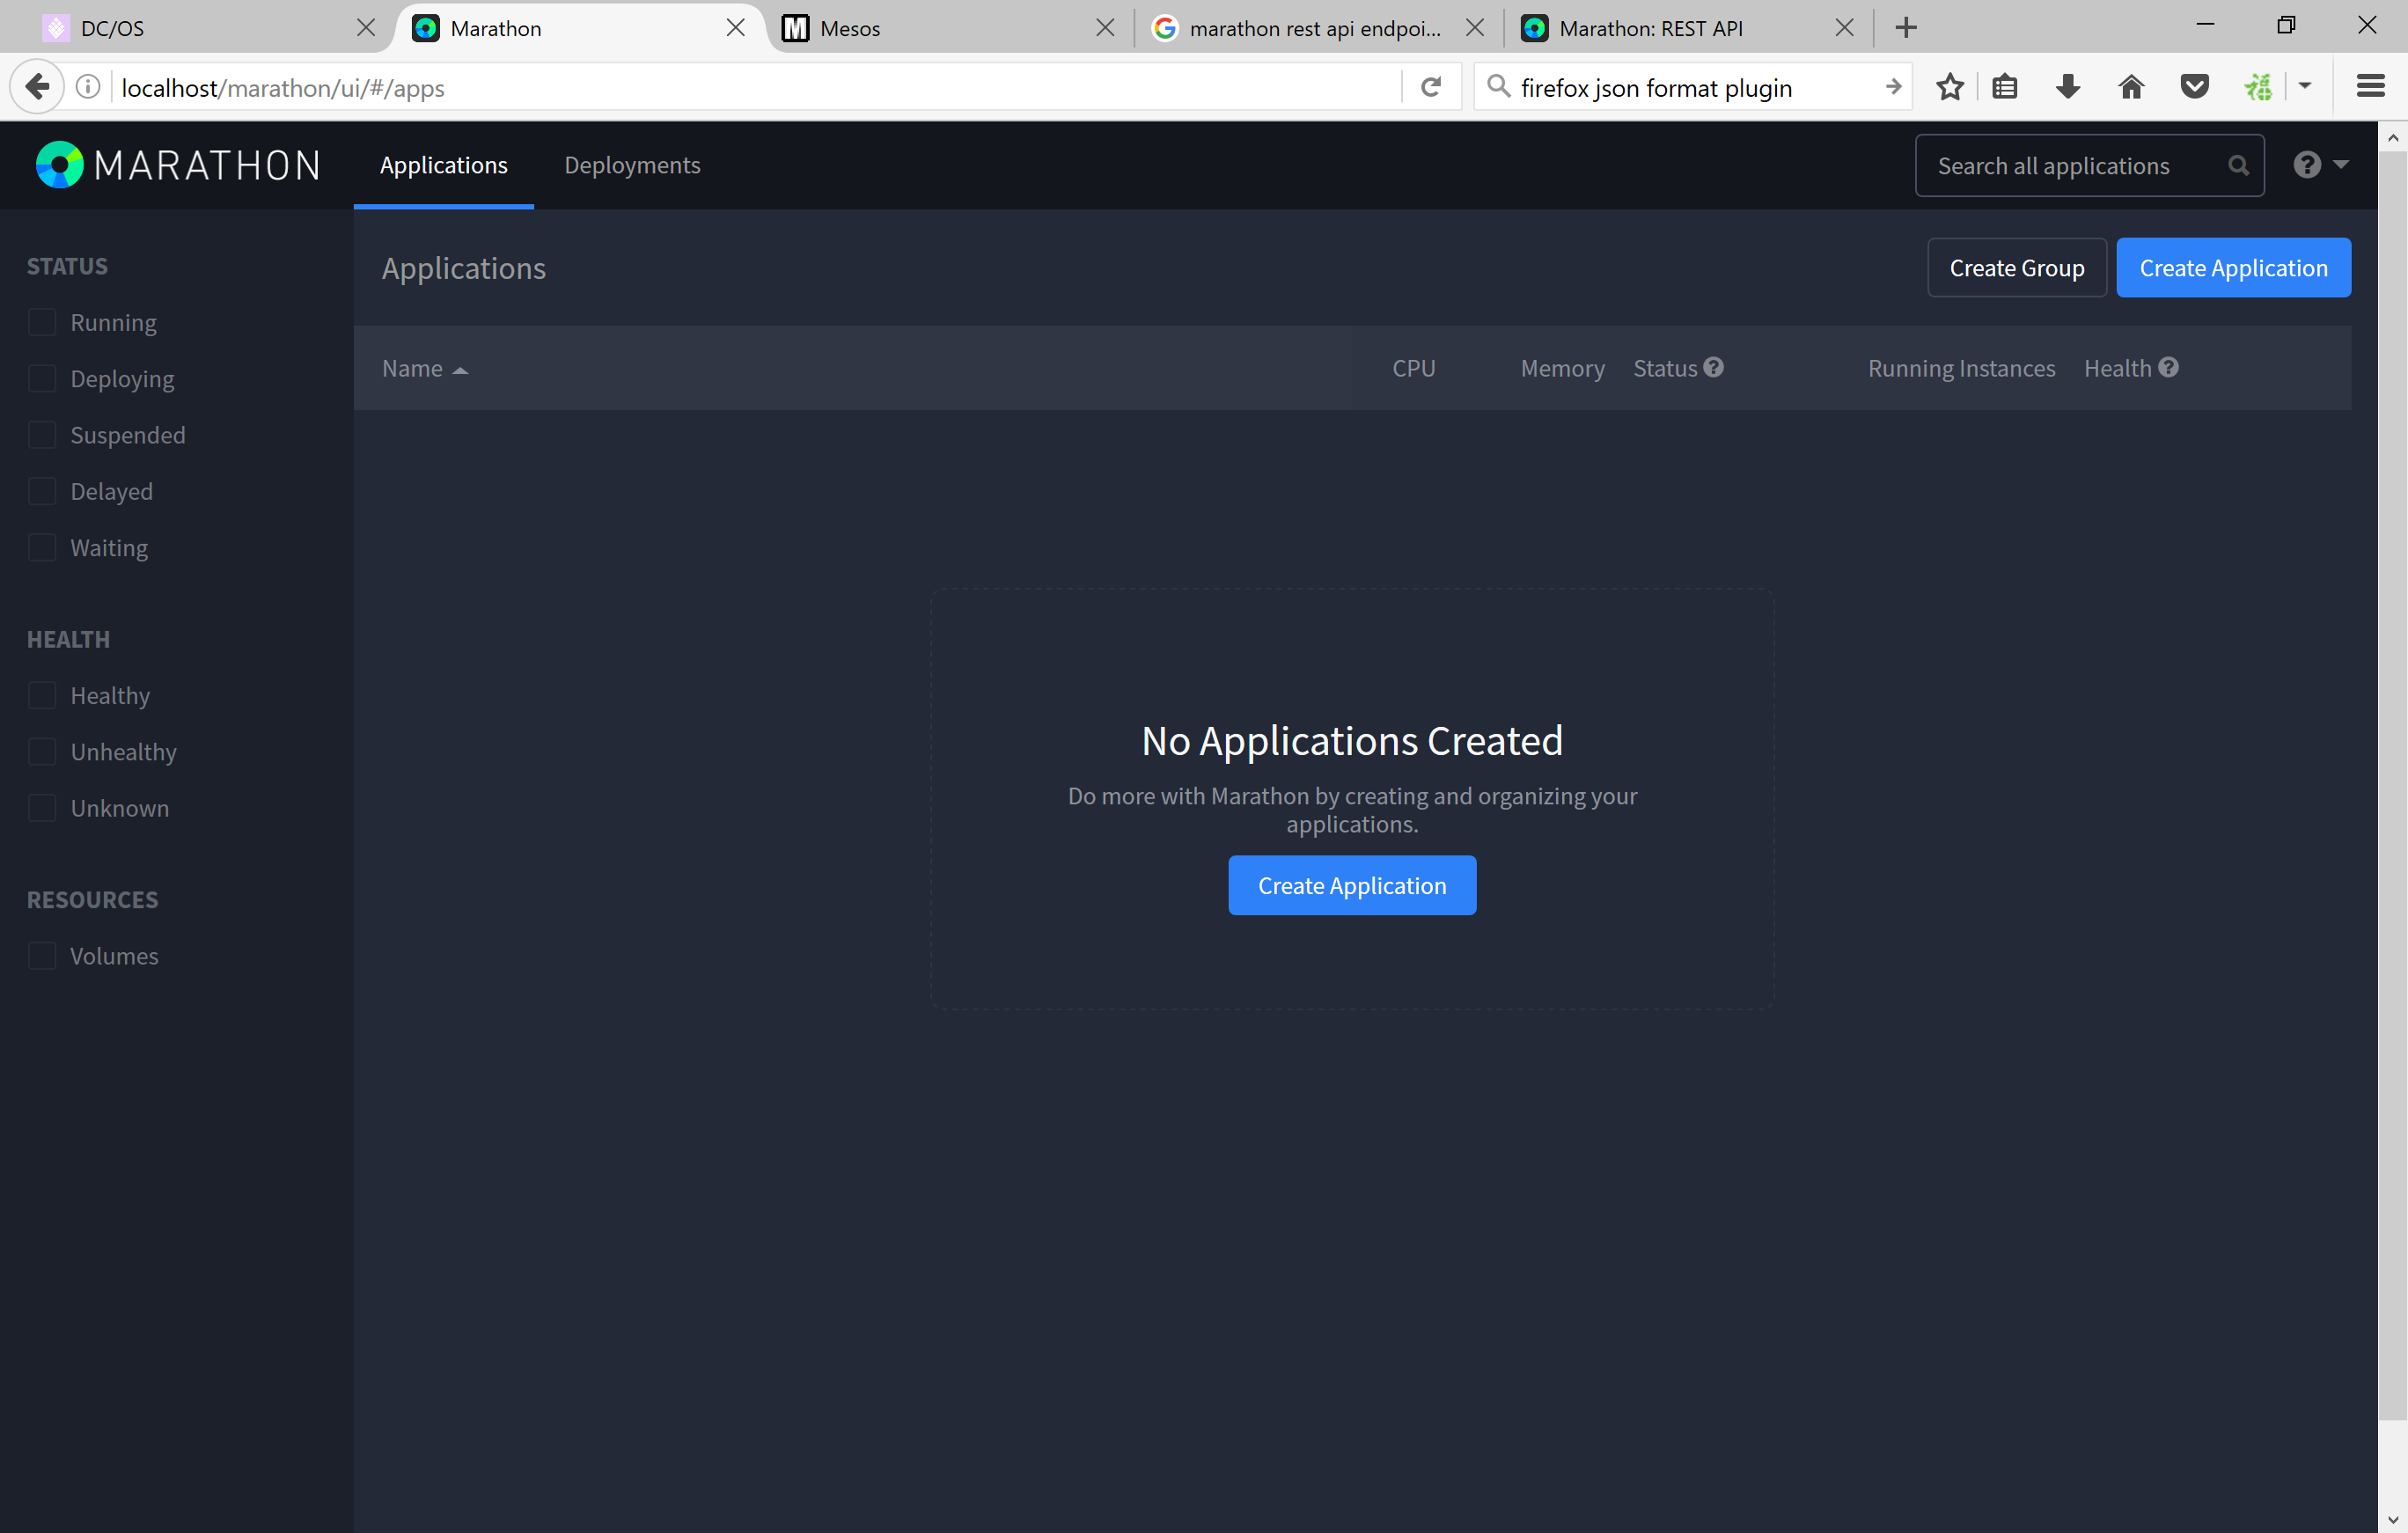
Task: Sort by Running Instances column header
Action: tap(1961, 369)
